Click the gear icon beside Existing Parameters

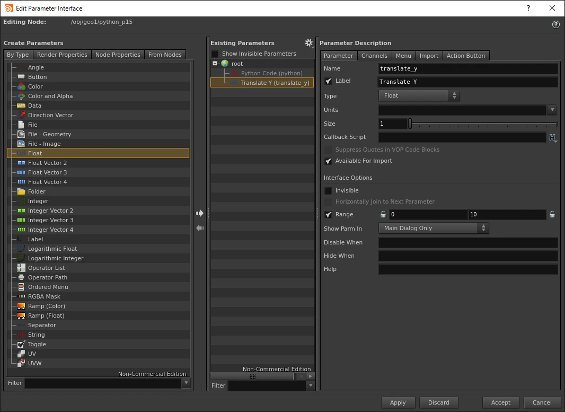coord(309,43)
